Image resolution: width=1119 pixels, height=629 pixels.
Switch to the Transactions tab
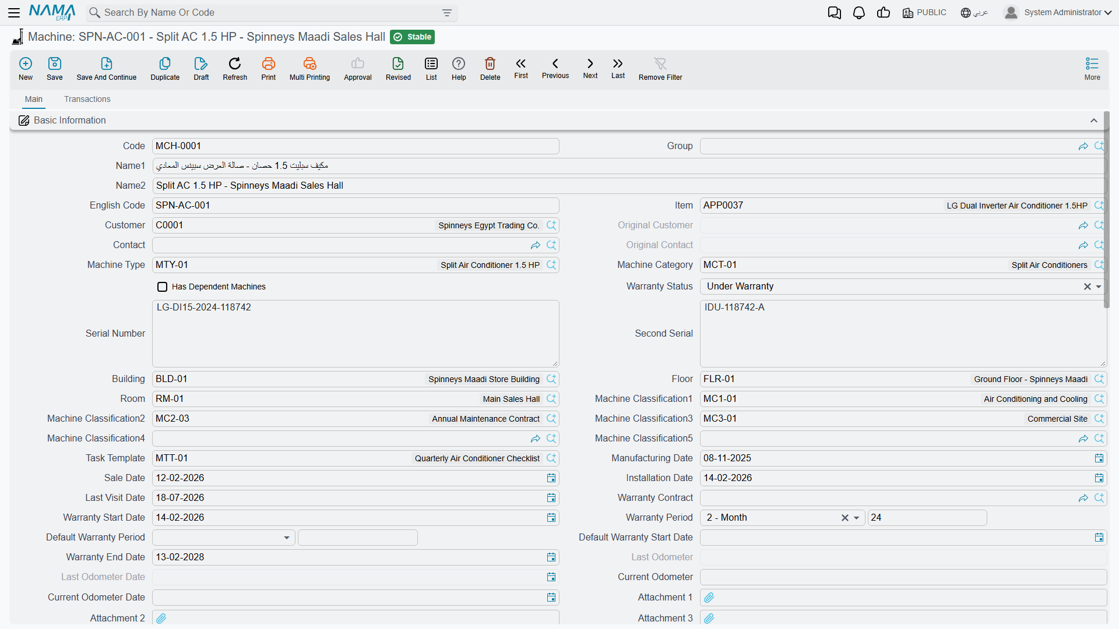(x=87, y=100)
